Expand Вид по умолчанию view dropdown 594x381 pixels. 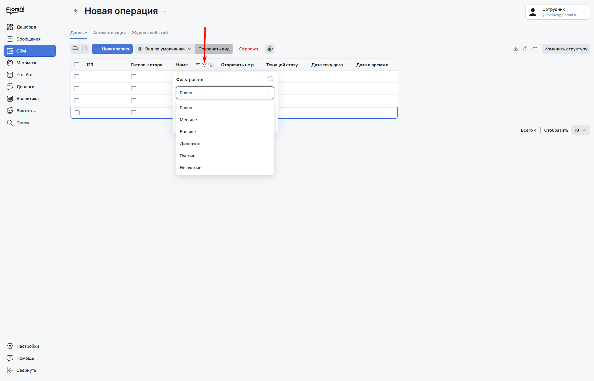[165, 49]
